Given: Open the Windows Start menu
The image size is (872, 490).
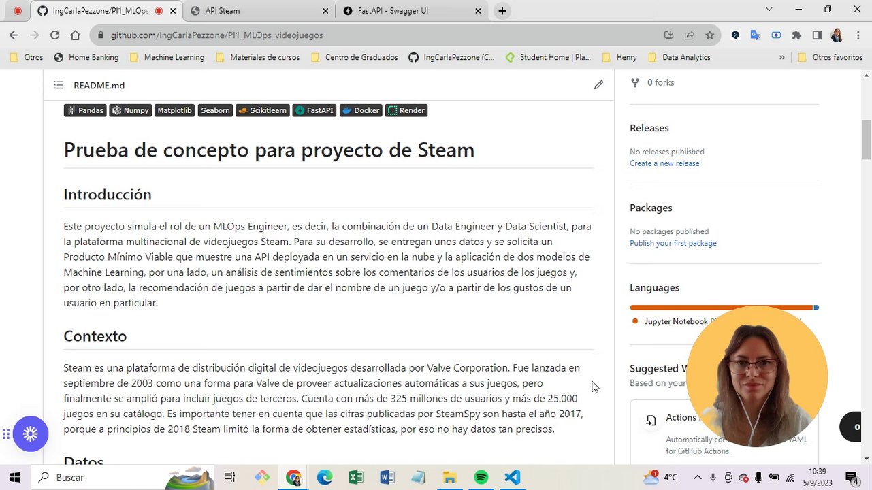Looking at the screenshot, I should coord(15,477).
